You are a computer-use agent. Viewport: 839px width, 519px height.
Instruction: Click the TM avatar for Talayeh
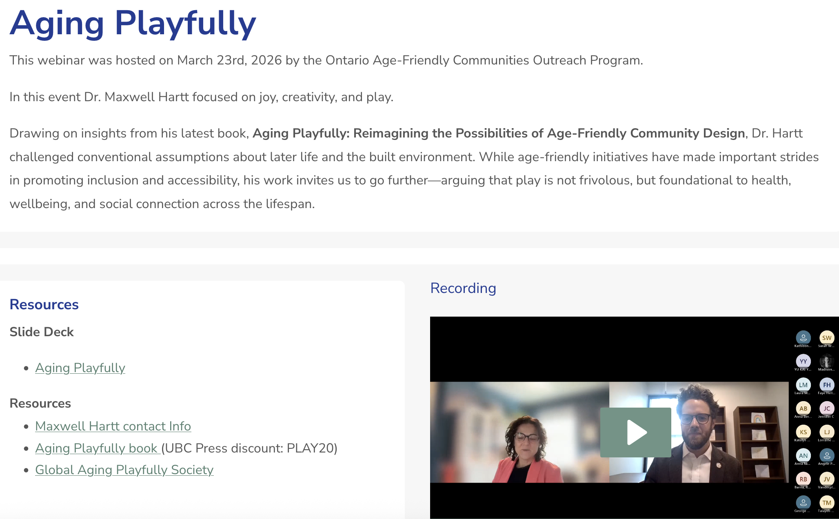coord(826,503)
